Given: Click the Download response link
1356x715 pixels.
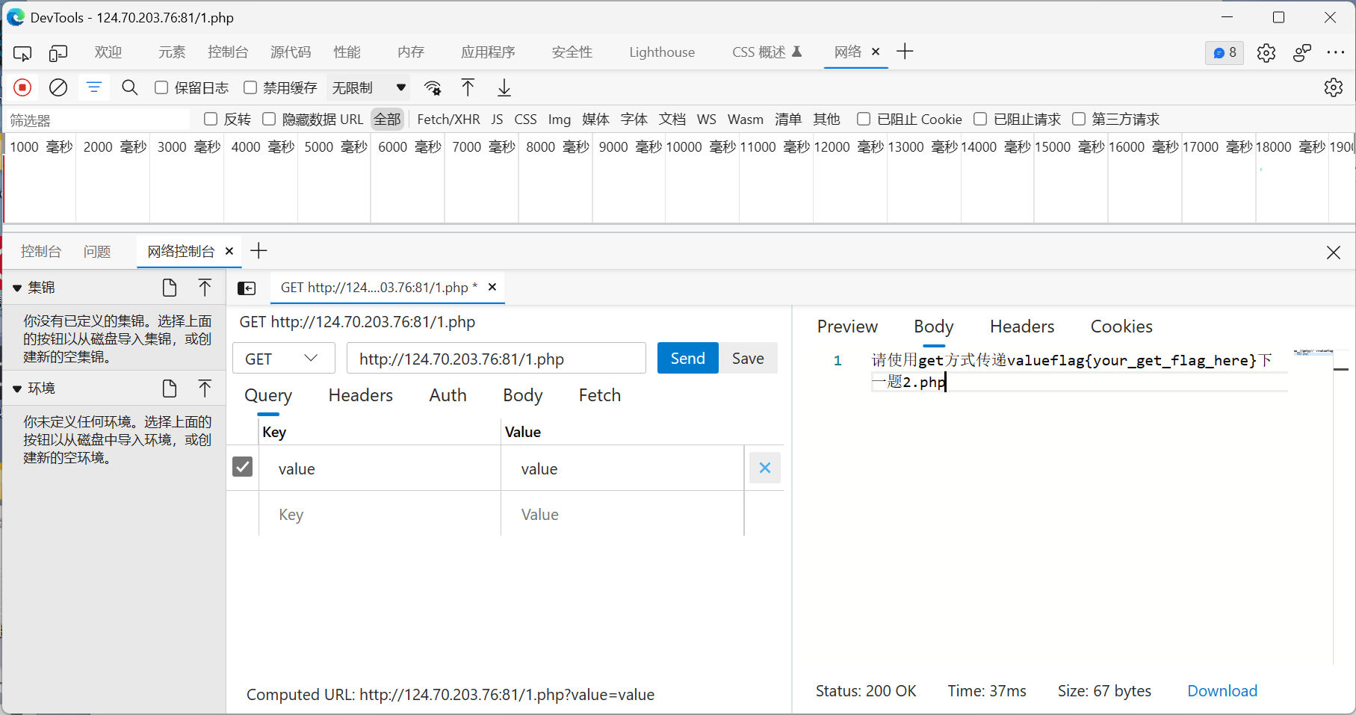Looking at the screenshot, I should [1222, 691].
